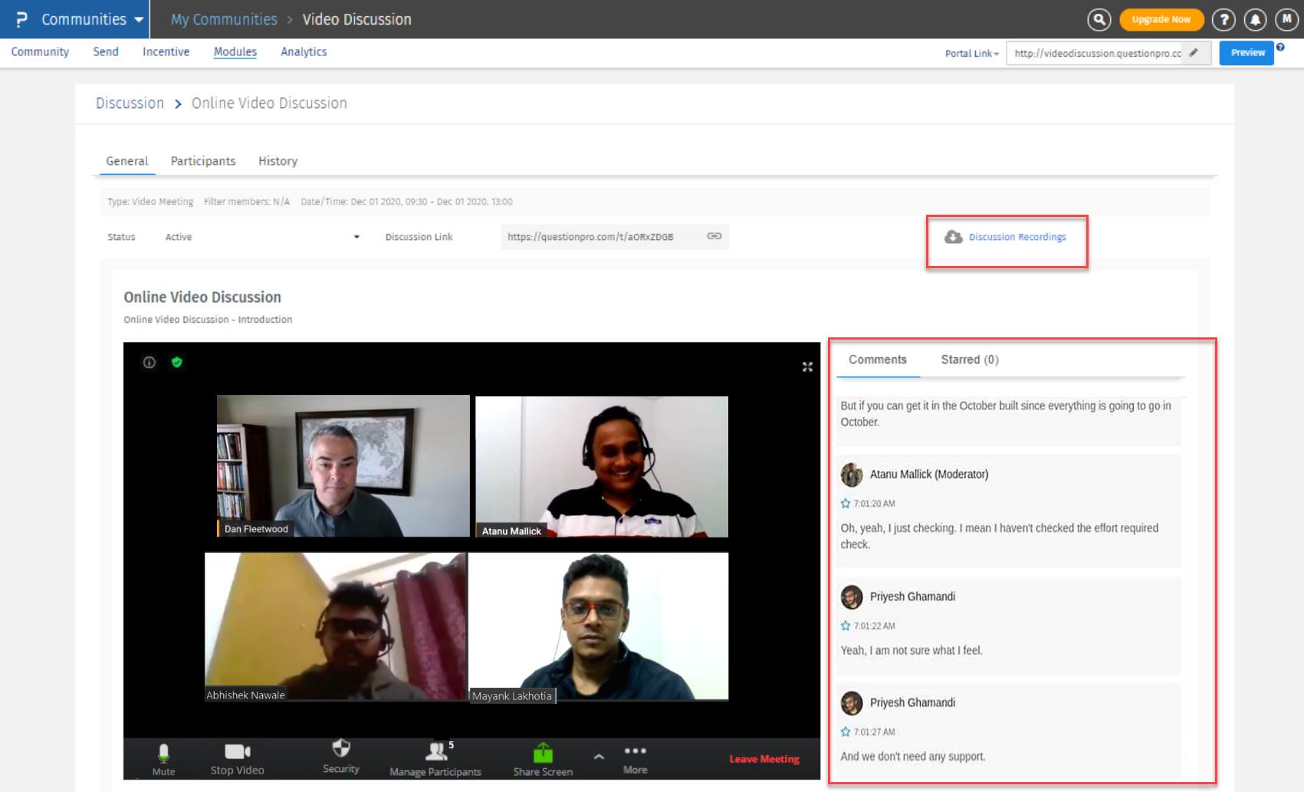This screenshot has width=1304, height=792.
Task: Open the help question mark icon
Action: tap(1224, 19)
